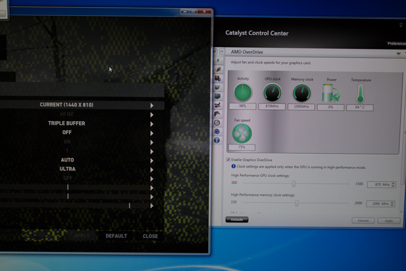
Task: Click the Memory clock gauge dial
Action: 302,93
